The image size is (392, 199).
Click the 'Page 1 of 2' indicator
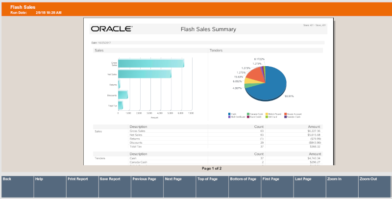(x=212, y=169)
